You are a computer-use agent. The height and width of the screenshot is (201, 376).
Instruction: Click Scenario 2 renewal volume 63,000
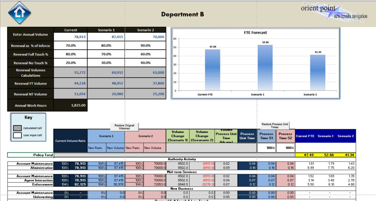[145, 72]
